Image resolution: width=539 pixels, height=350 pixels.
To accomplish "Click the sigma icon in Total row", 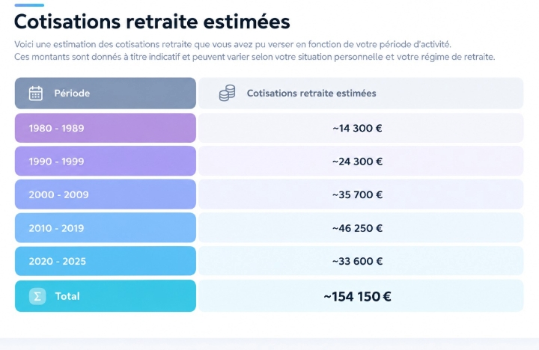I will tap(37, 296).
